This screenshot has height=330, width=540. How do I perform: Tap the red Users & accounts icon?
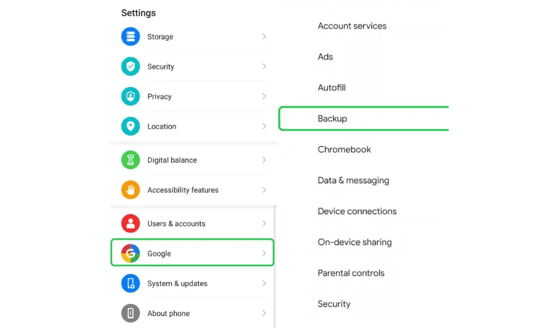tap(131, 224)
